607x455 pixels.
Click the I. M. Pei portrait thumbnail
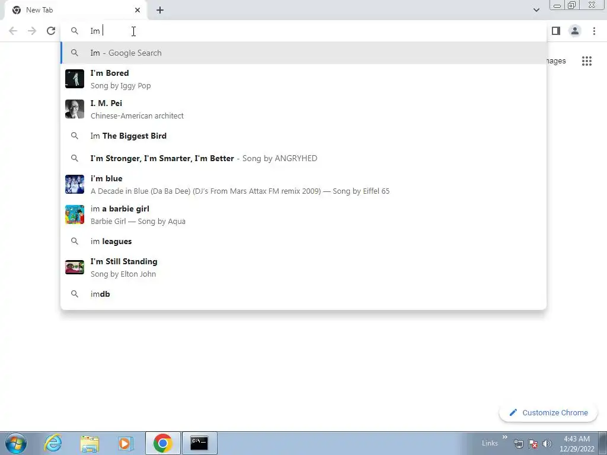(x=75, y=109)
